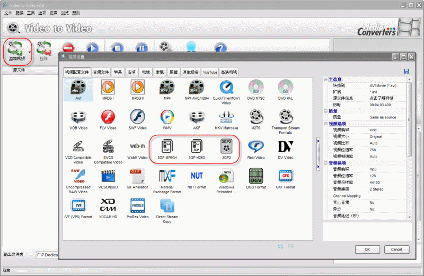Click the blue save profile icon

pyautogui.click(x=406, y=71)
